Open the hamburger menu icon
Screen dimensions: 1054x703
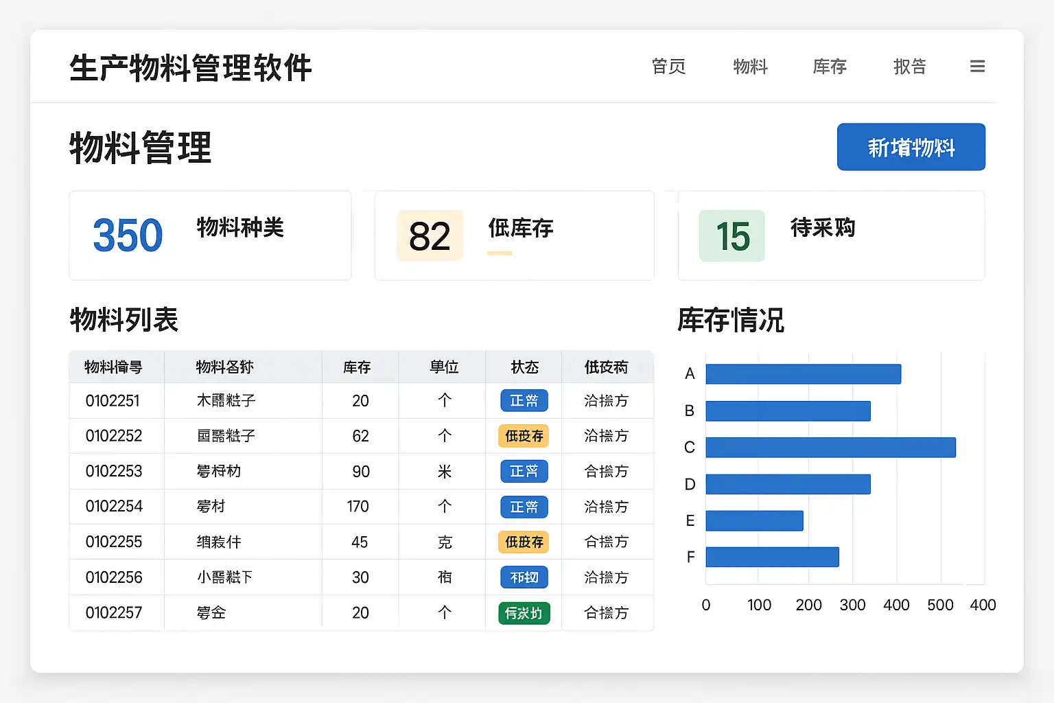[x=977, y=67]
